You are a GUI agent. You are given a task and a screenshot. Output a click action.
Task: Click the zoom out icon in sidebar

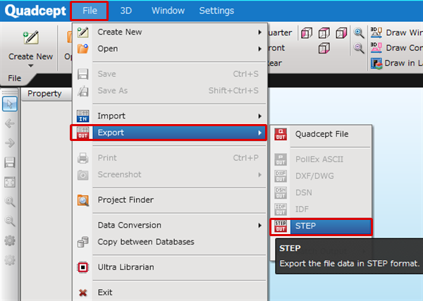pyautogui.click(x=10, y=221)
